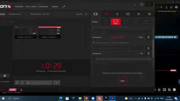Viewport: 180px width, 101px height.
Task: Delete the selected recording with X button
Action: click(x=22, y=82)
